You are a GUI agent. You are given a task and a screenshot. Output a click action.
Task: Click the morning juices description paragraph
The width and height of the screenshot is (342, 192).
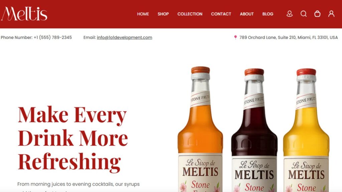[78, 187]
